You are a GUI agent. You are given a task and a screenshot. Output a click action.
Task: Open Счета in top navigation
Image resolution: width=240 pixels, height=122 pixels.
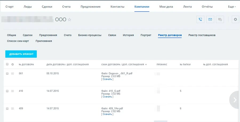click(x=66, y=7)
